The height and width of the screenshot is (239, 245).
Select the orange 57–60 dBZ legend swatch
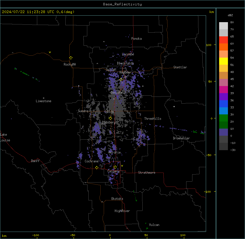pos(223,47)
